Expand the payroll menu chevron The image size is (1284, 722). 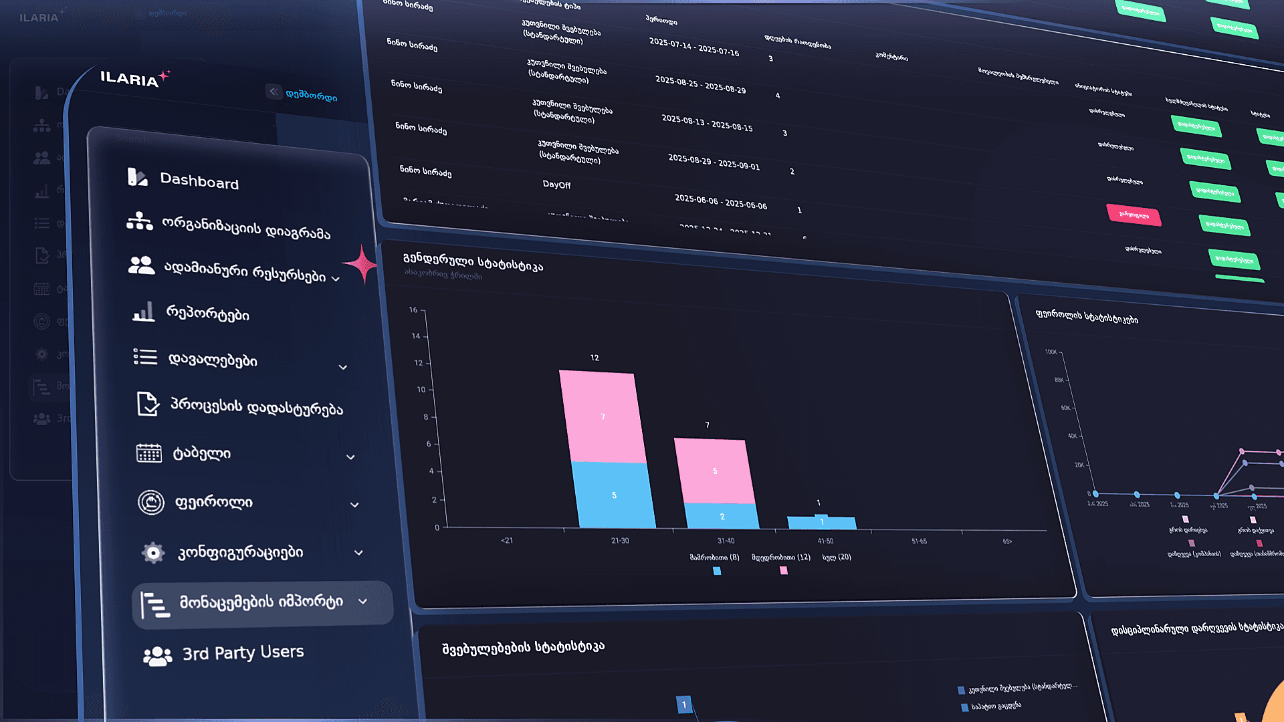354,505
